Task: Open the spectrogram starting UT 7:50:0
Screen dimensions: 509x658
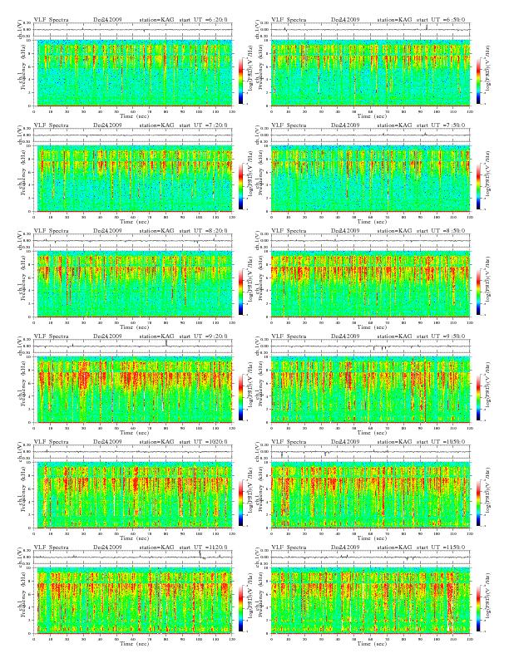Action: (370, 179)
